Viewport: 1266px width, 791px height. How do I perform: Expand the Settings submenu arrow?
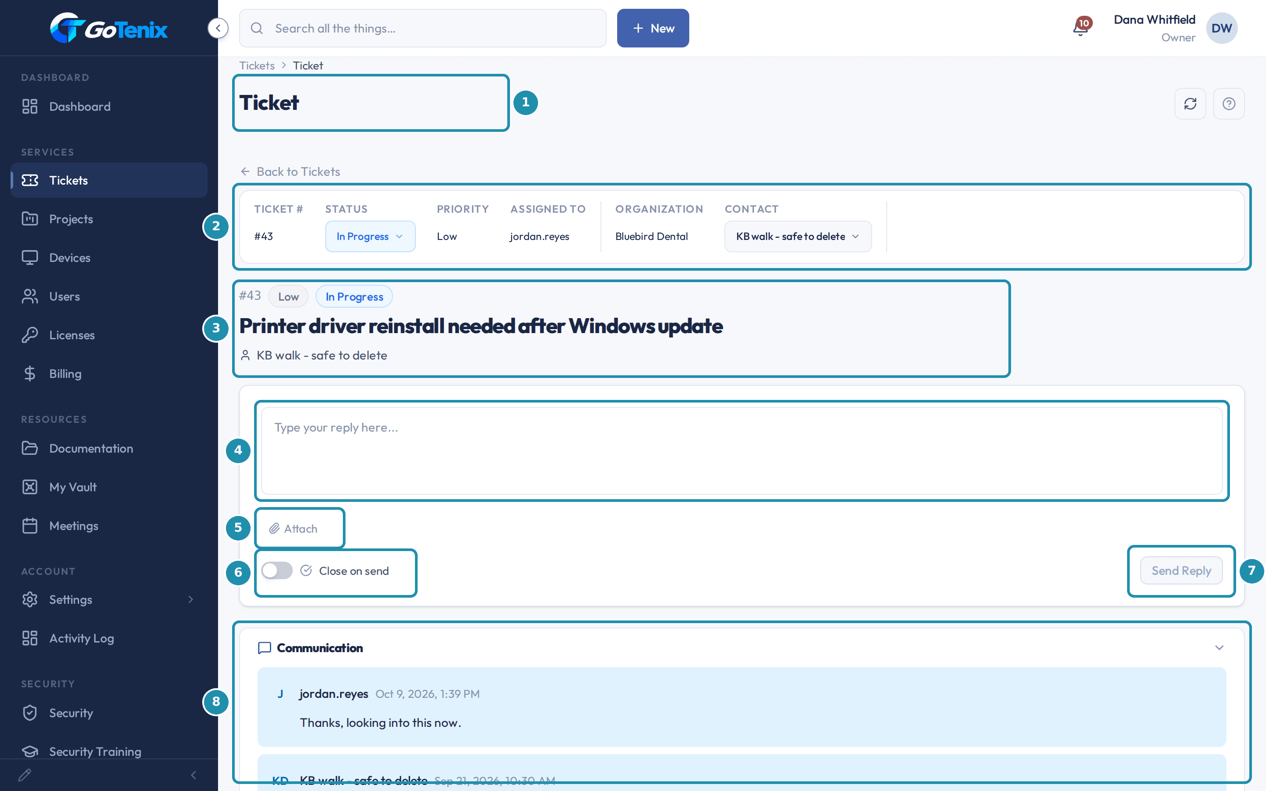pos(191,599)
